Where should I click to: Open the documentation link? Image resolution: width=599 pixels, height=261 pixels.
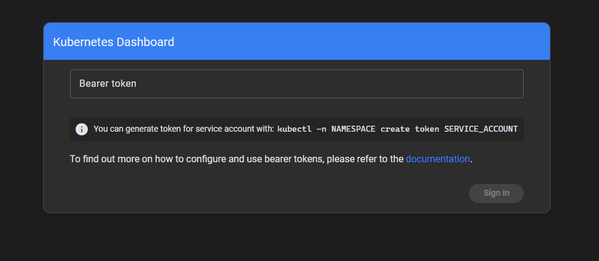437,159
